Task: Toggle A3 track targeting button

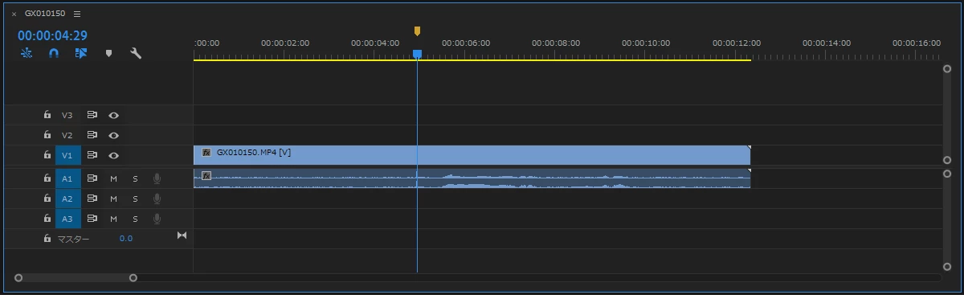Action: click(67, 218)
